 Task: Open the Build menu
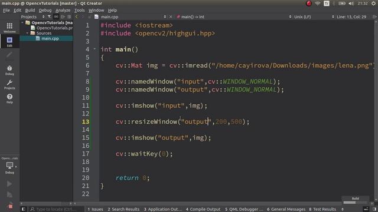point(30,10)
